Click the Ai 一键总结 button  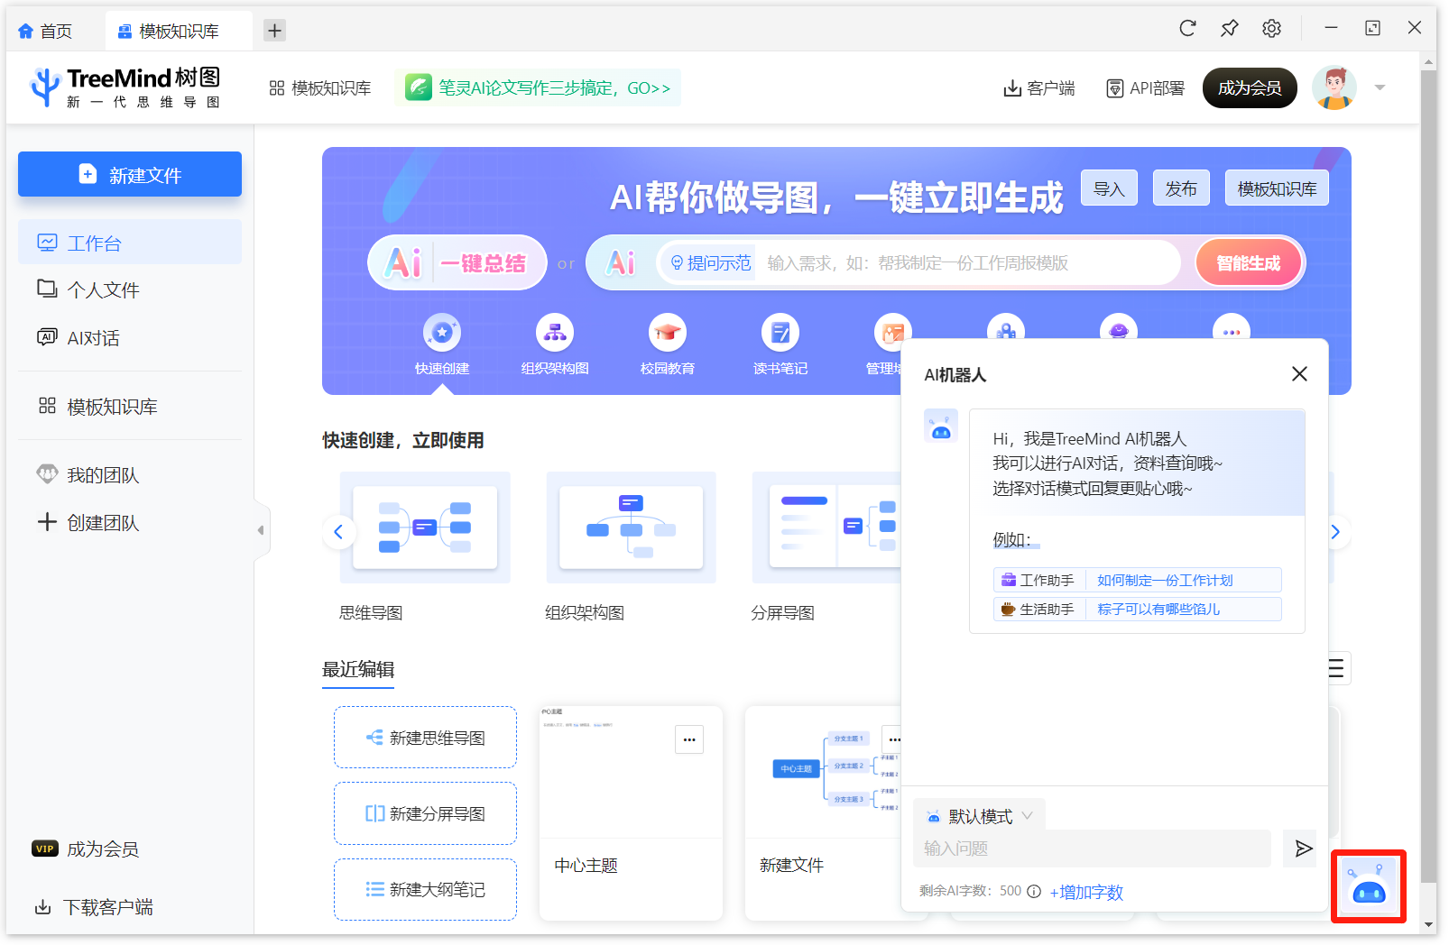pyautogui.click(x=457, y=262)
